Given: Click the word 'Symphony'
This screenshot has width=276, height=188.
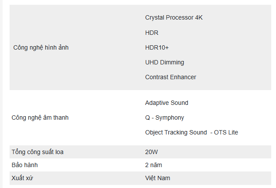Looking at the screenshot, I should pos(170,117).
